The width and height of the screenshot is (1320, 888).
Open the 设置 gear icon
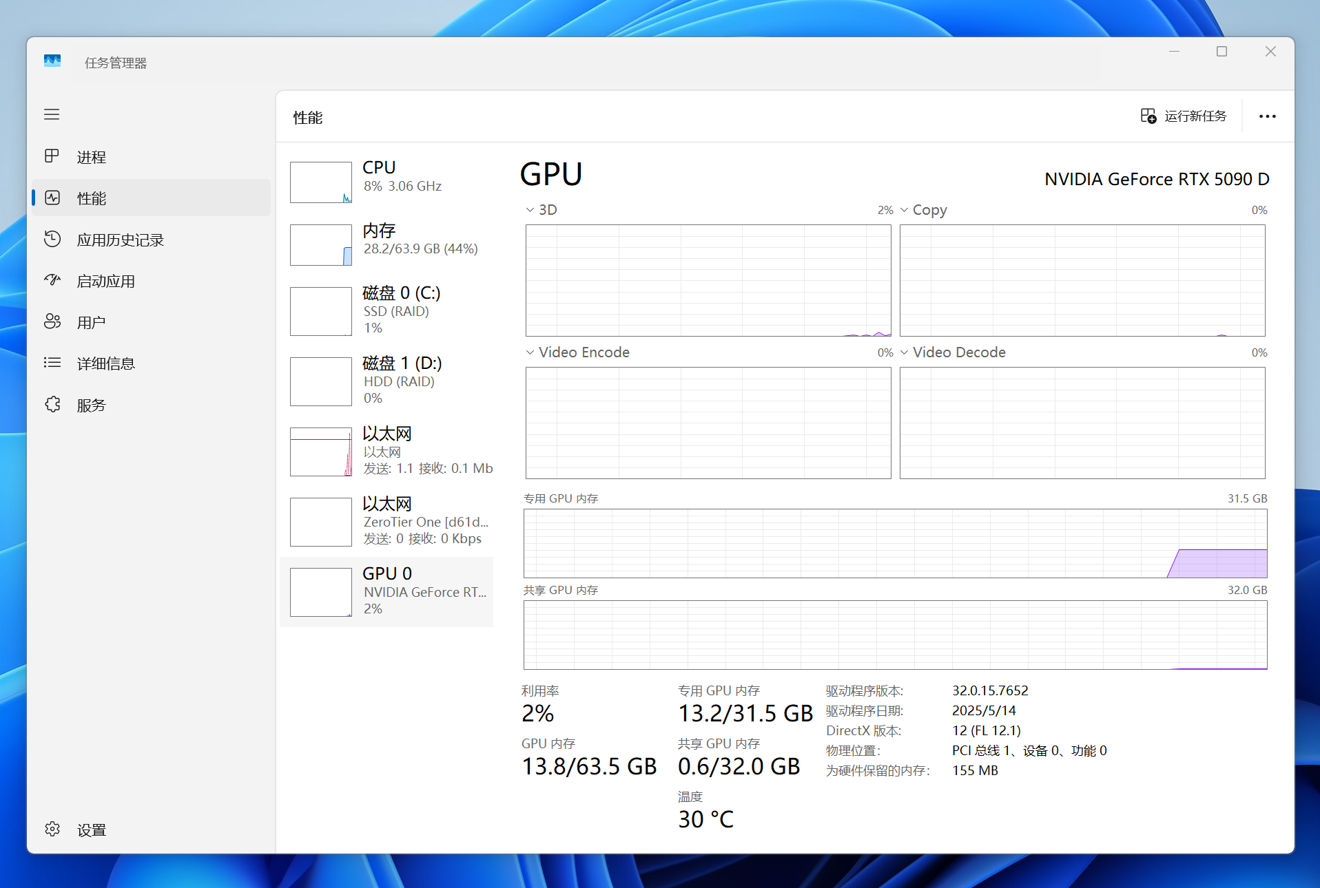pyautogui.click(x=52, y=829)
